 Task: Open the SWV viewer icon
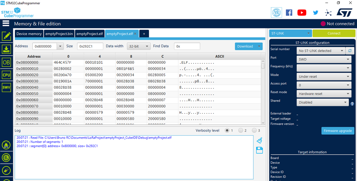(x=6, y=88)
